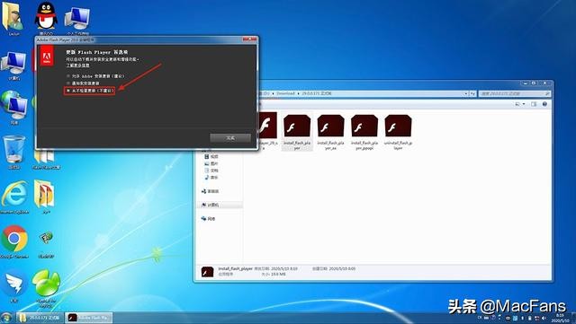Screen dimensions: 576x324
Task: Toggle the preview pane in Explorer toolbar
Action: coord(534,104)
